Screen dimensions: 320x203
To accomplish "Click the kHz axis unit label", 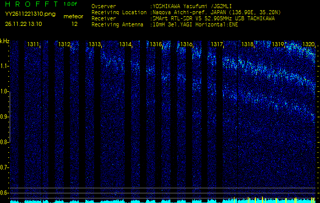I will pos(5,41).
